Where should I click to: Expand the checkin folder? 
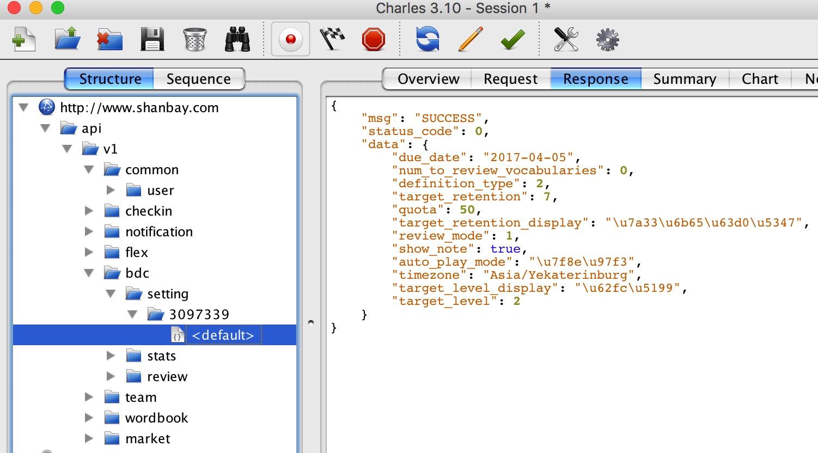tap(89, 211)
